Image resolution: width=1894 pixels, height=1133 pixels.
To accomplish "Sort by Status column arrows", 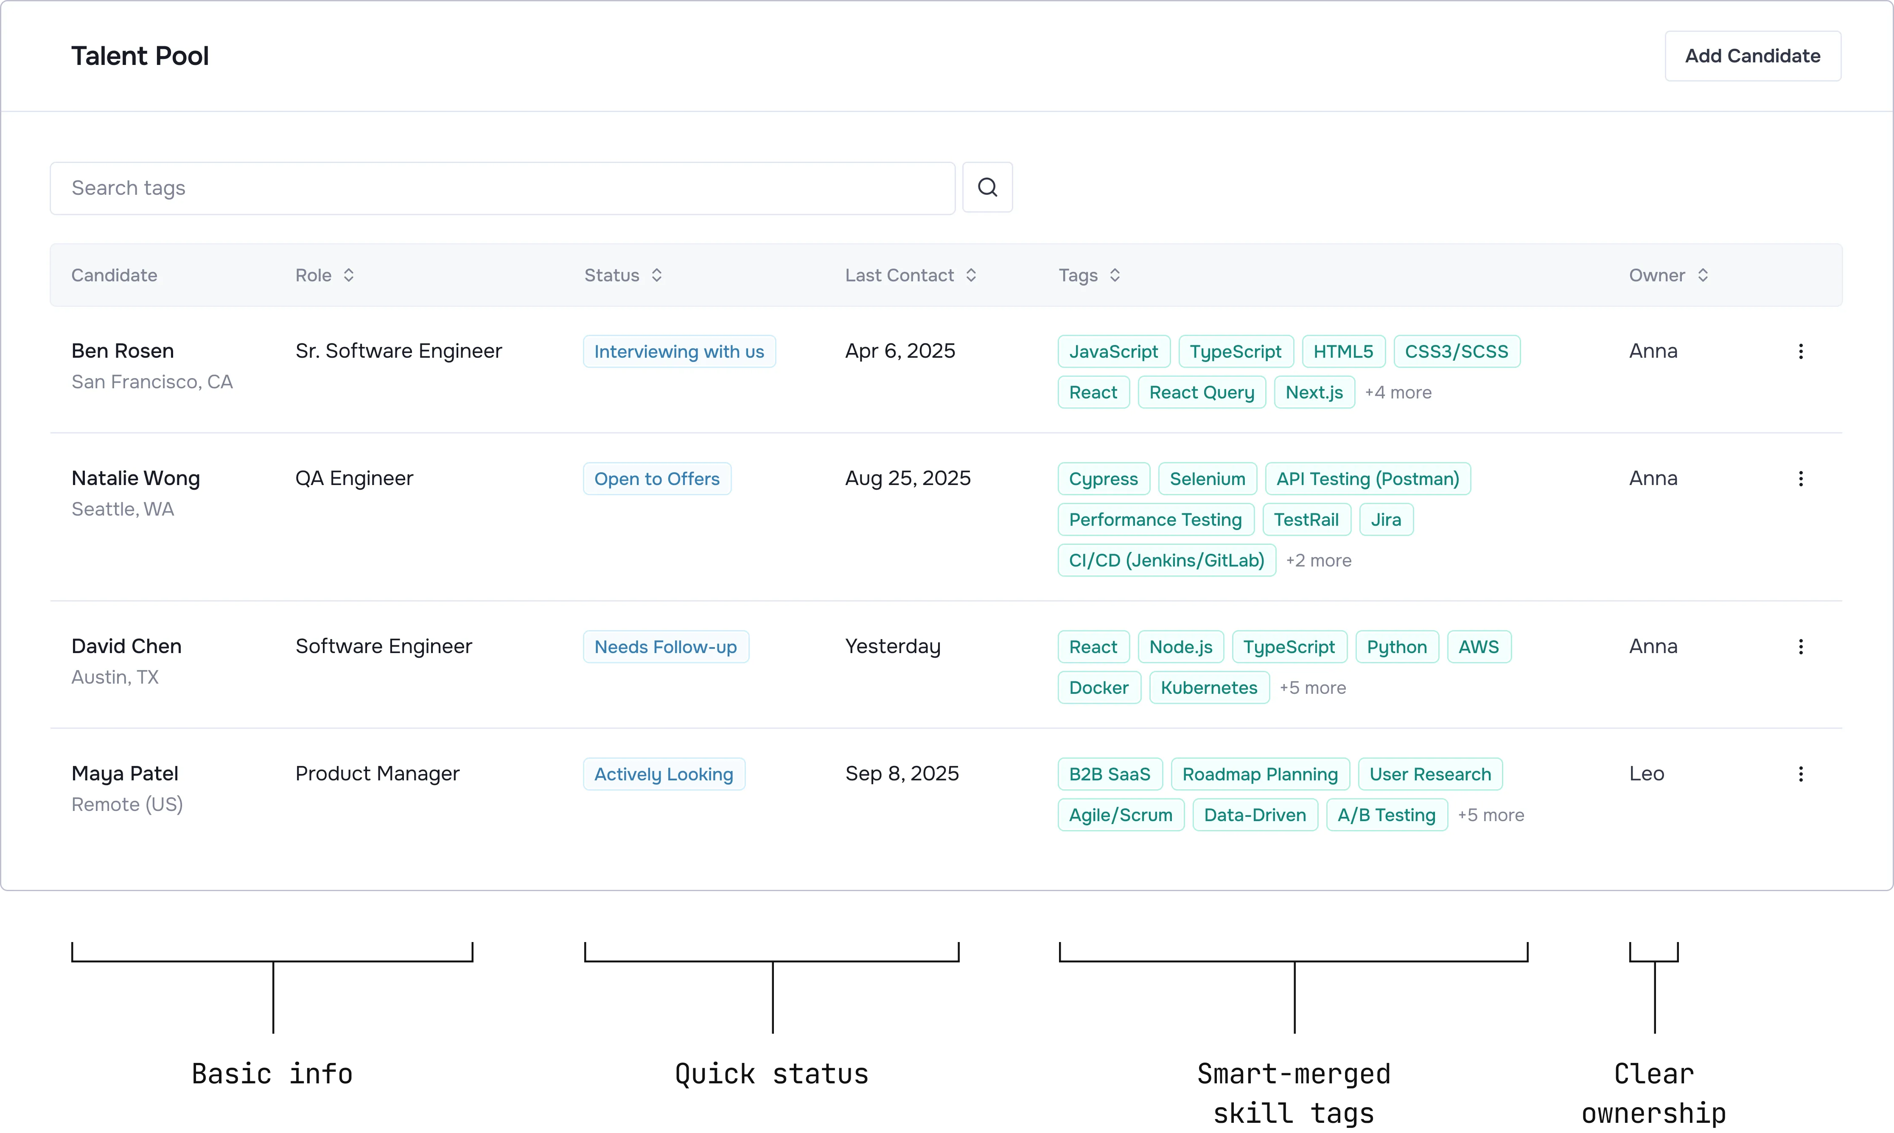I will 656,276.
